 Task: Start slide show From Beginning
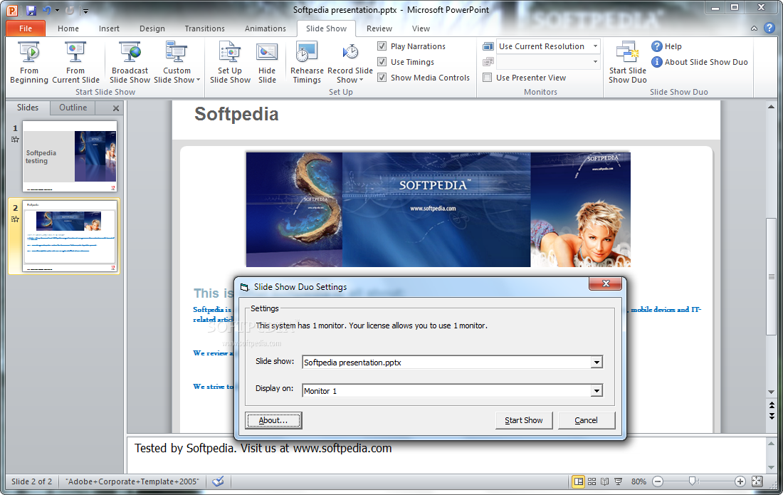click(x=29, y=63)
